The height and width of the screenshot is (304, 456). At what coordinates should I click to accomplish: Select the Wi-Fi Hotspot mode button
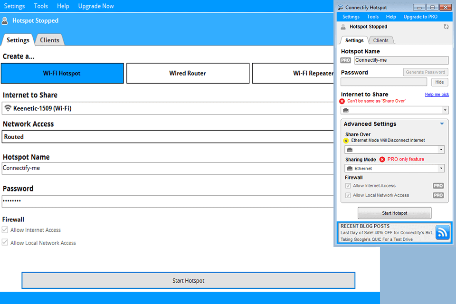(x=62, y=73)
